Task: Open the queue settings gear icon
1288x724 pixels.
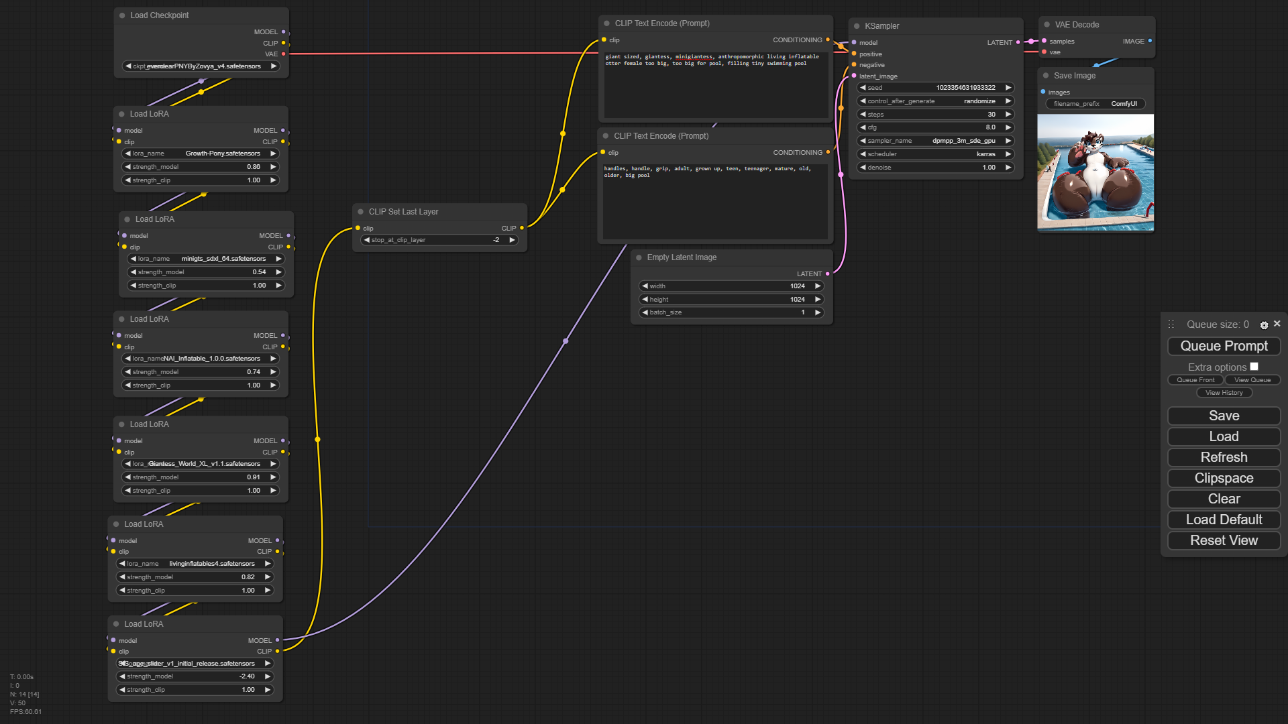Action: [1264, 325]
